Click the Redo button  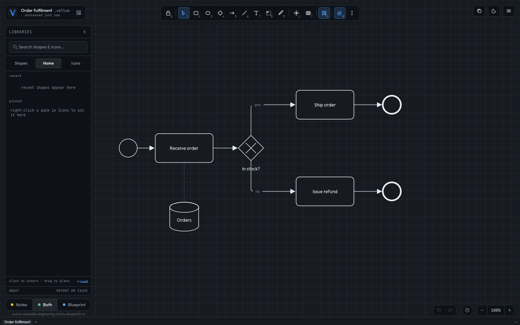point(450,310)
